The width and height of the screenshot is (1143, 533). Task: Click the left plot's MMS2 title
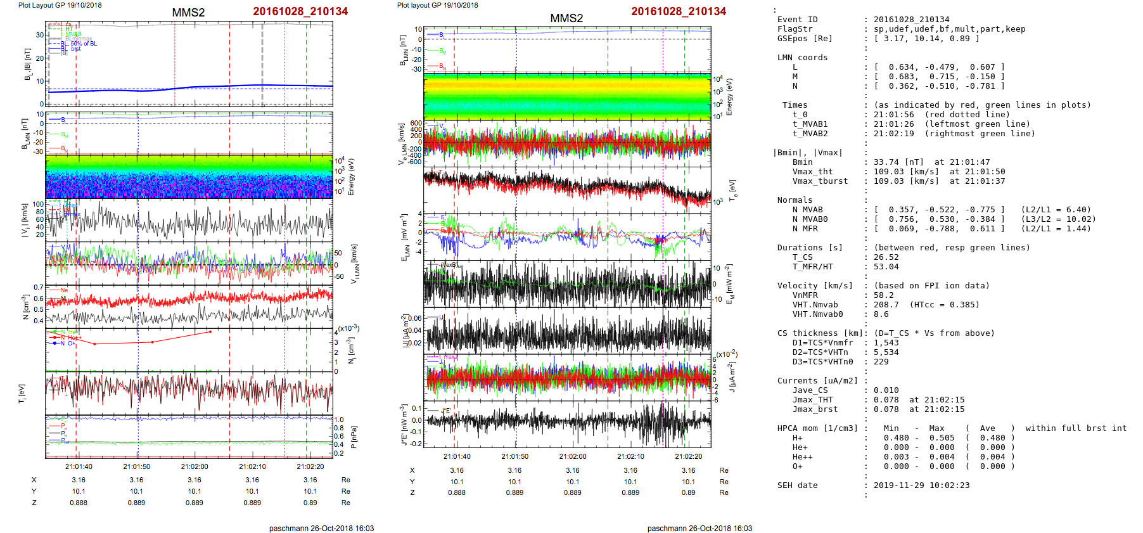pyautogui.click(x=188, y=13)
